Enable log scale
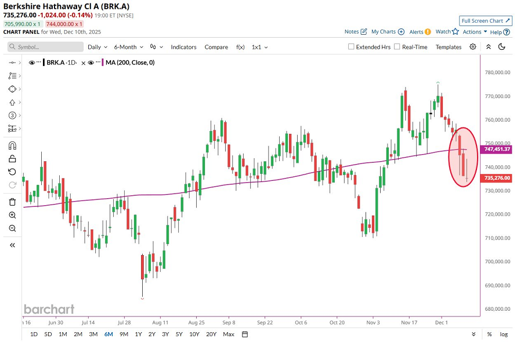Viewport: 517px width, 342px height. click(504, 334)
